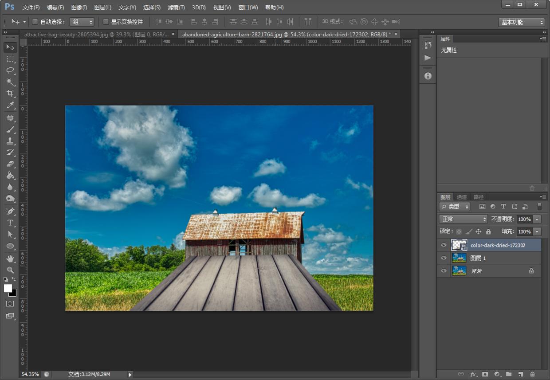Select the Hand tool
550x380 pixels.
pos(10,259)
